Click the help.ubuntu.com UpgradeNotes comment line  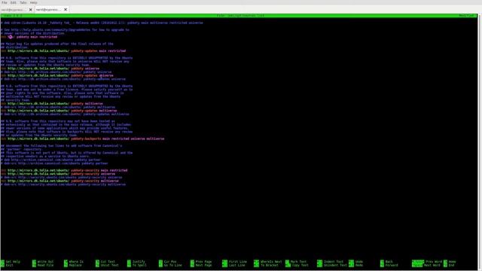[65, 30]
